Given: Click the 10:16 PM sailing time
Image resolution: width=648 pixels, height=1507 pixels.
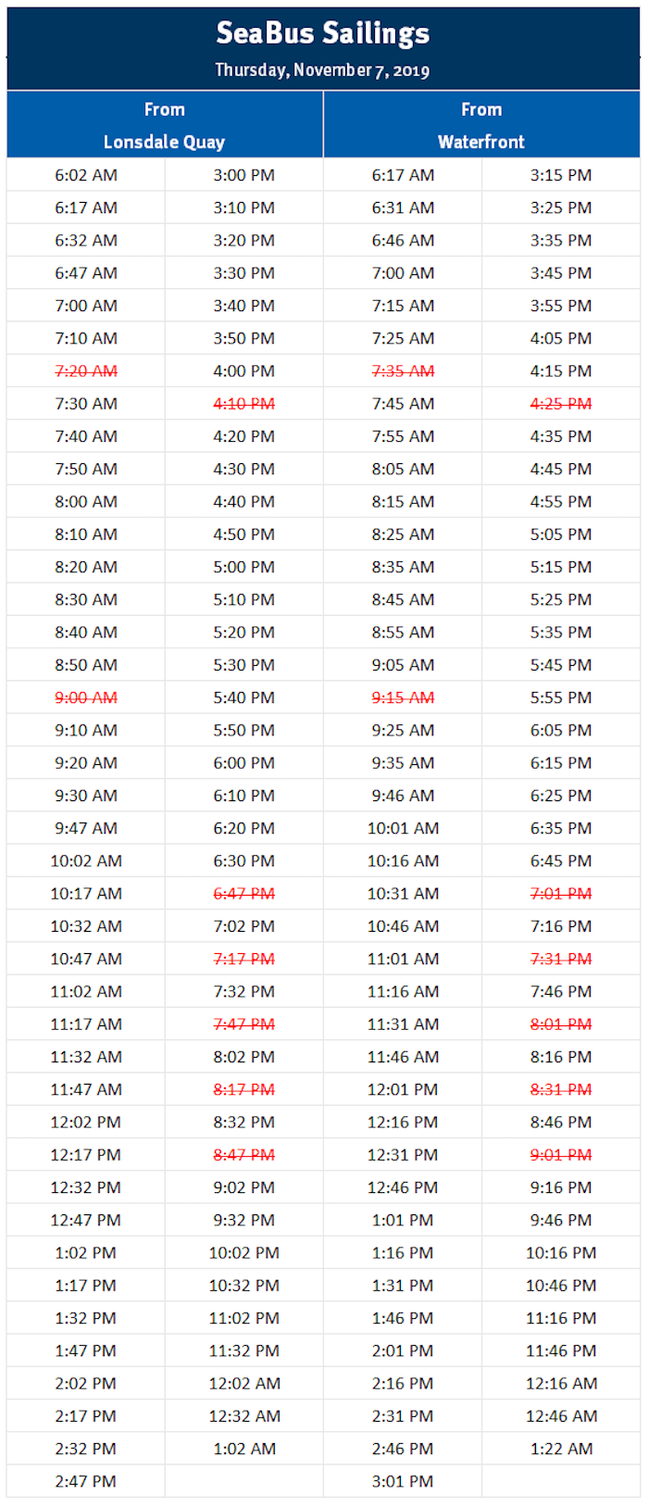Looking at the screenshot, I should click(x=561, y=1252).
